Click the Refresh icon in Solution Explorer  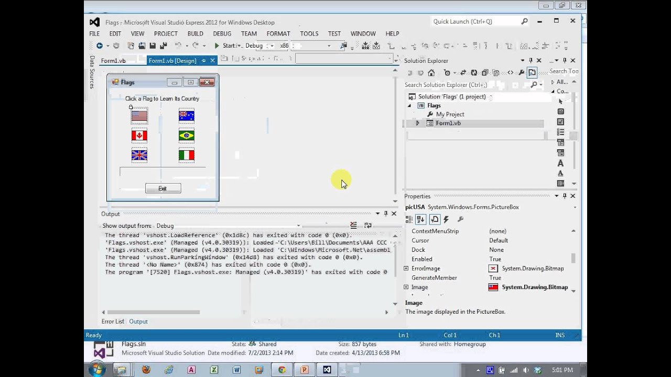point(474,73)
